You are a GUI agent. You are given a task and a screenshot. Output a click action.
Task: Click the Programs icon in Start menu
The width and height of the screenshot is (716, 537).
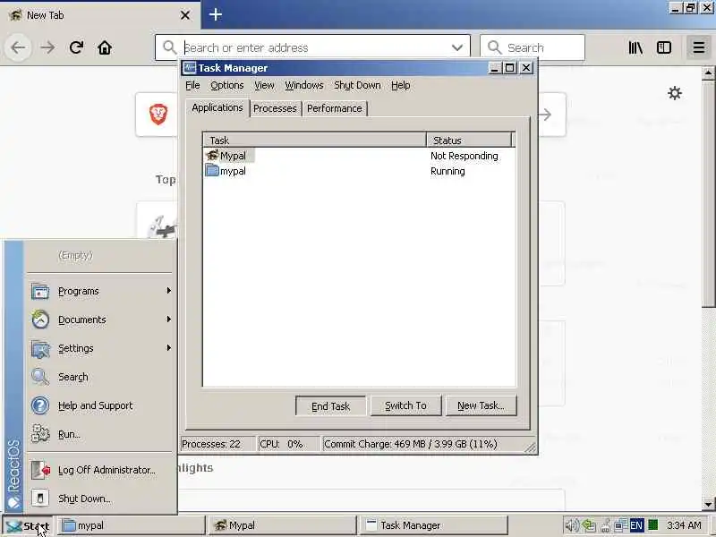pos(40,292)
